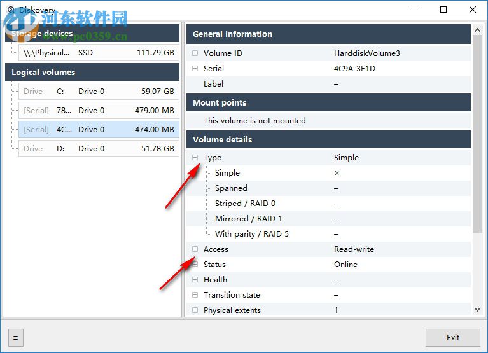The width and height of the screenshot is (488, 353).
Task: Click the With parity / RAID 5 row
Action: pyautogui.click(x=328, y=234)
